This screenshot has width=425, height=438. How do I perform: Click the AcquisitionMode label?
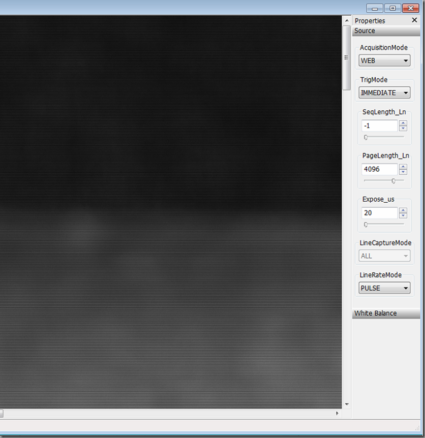click(x=384, y=47)
